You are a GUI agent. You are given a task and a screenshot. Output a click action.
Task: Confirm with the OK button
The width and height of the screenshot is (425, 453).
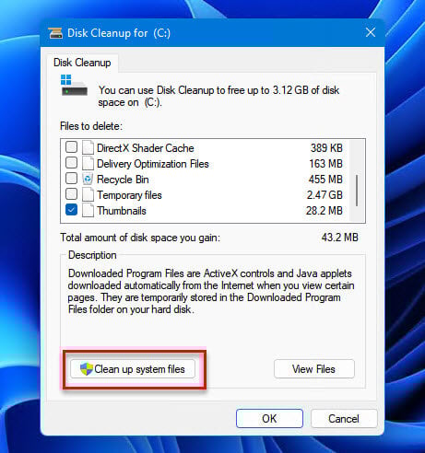[269, 419]
